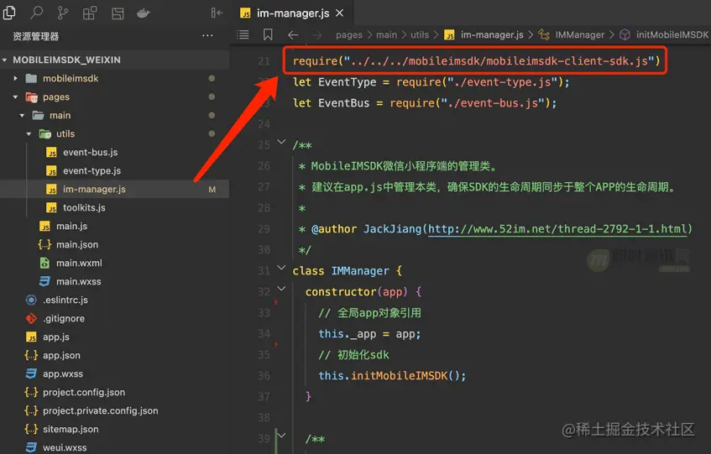Click the braces icon beside sitemap.json
This screenshot has height=454, width=711.
tap(31, 429)
